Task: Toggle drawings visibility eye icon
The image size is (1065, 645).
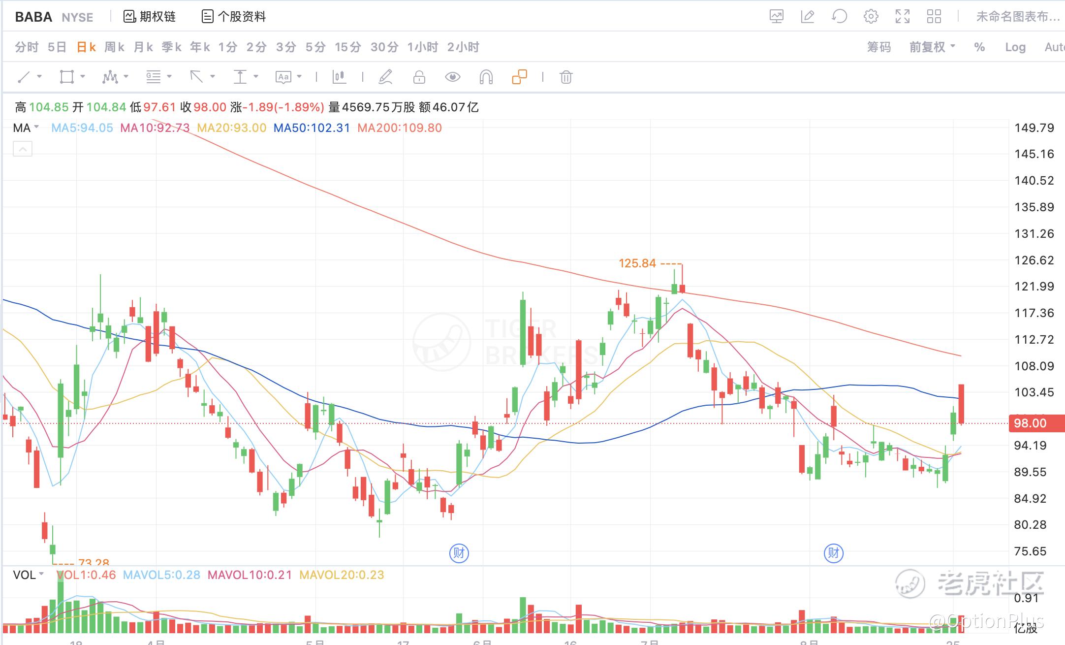Action: (452, 77)
